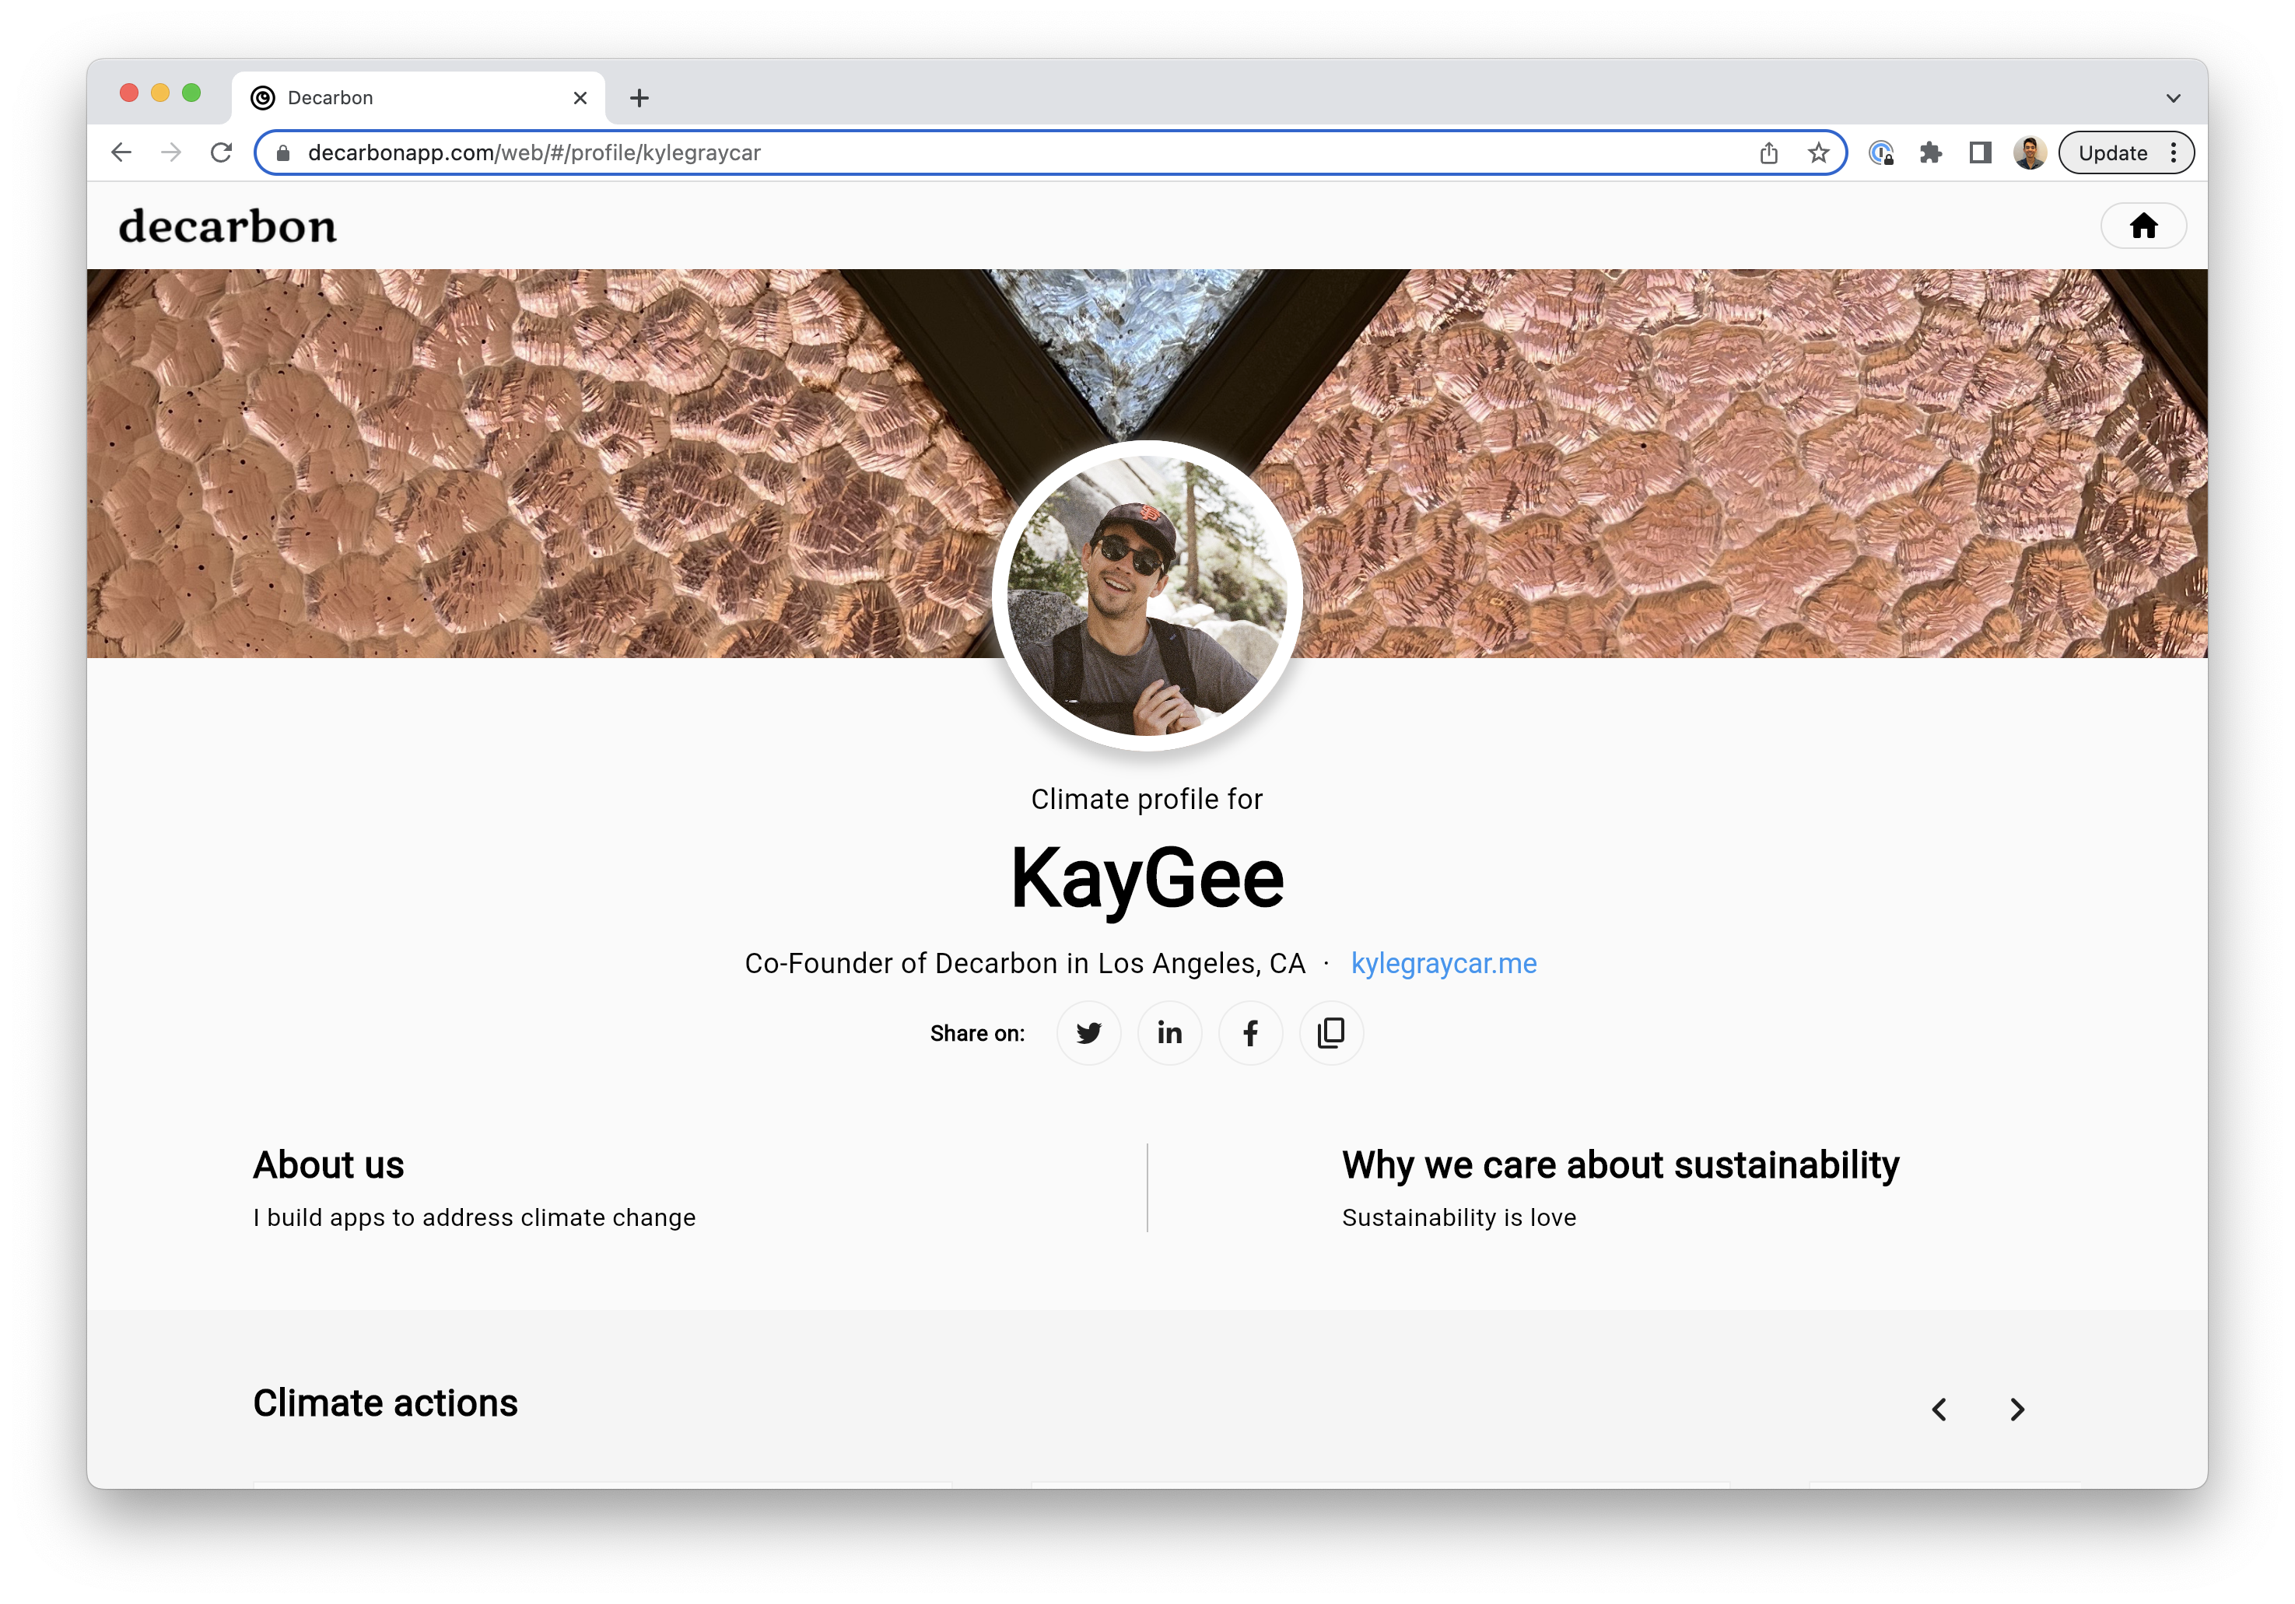Bookmark this page with star icon

tap(1818, 153)
